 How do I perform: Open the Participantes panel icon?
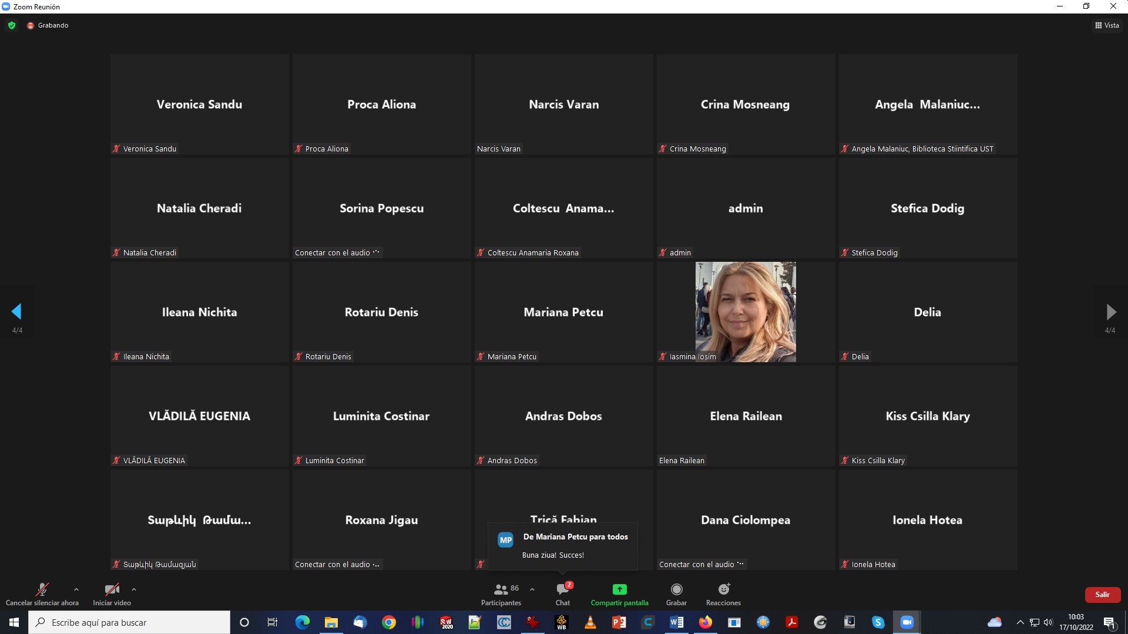(501, 589)
